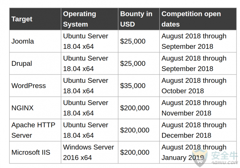Click the Joomla target cell
The height and width of the screenshot is (168, 240).
click(35, 41)
